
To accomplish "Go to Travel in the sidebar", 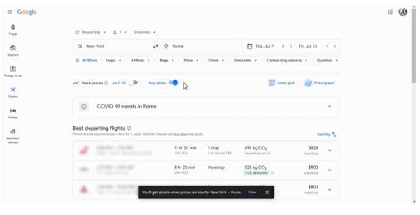I will 13,30.
